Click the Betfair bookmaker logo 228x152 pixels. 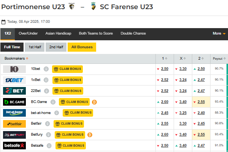click(14, 123)
